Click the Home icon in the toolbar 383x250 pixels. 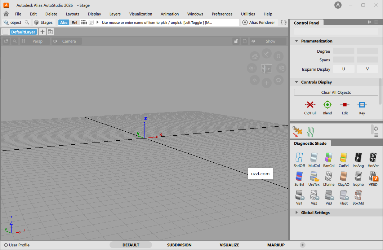(x=5, y=14)
